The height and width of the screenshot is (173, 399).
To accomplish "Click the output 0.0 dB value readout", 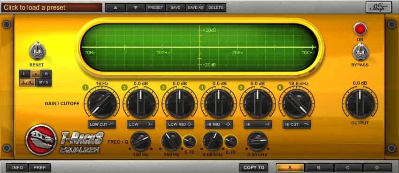I will (360, 83).
